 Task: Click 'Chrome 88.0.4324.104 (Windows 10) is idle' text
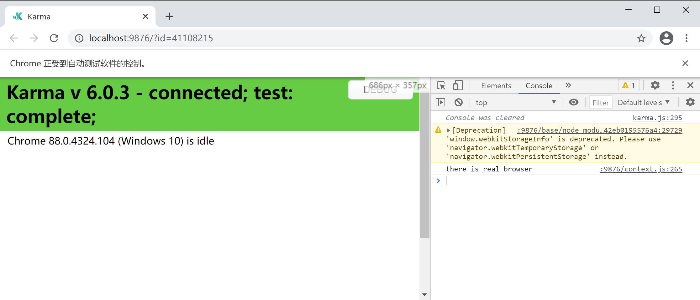111,141
